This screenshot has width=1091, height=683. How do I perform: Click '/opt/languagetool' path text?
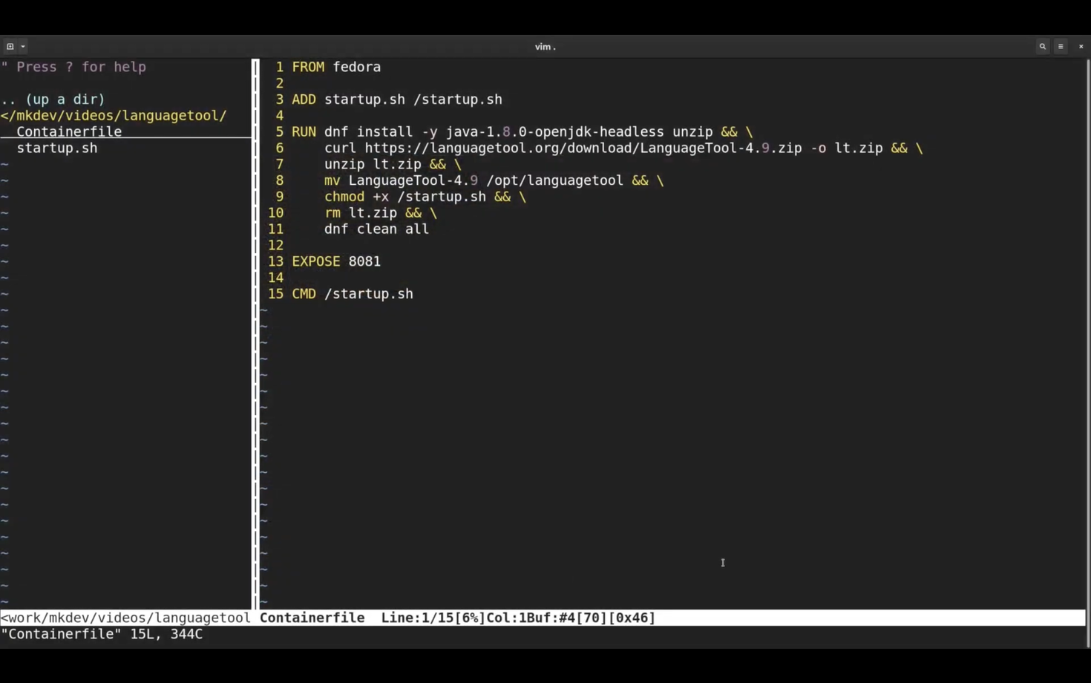[x=554, y=180]
